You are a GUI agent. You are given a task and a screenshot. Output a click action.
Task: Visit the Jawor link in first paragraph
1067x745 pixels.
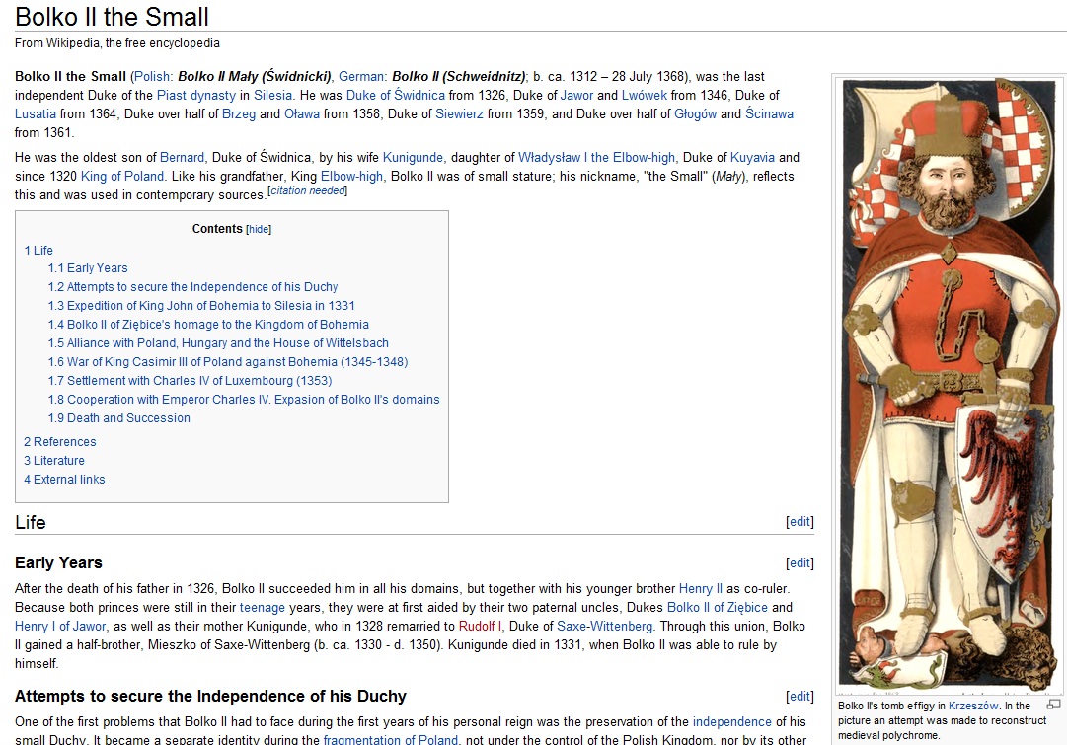tap(576, 96)
